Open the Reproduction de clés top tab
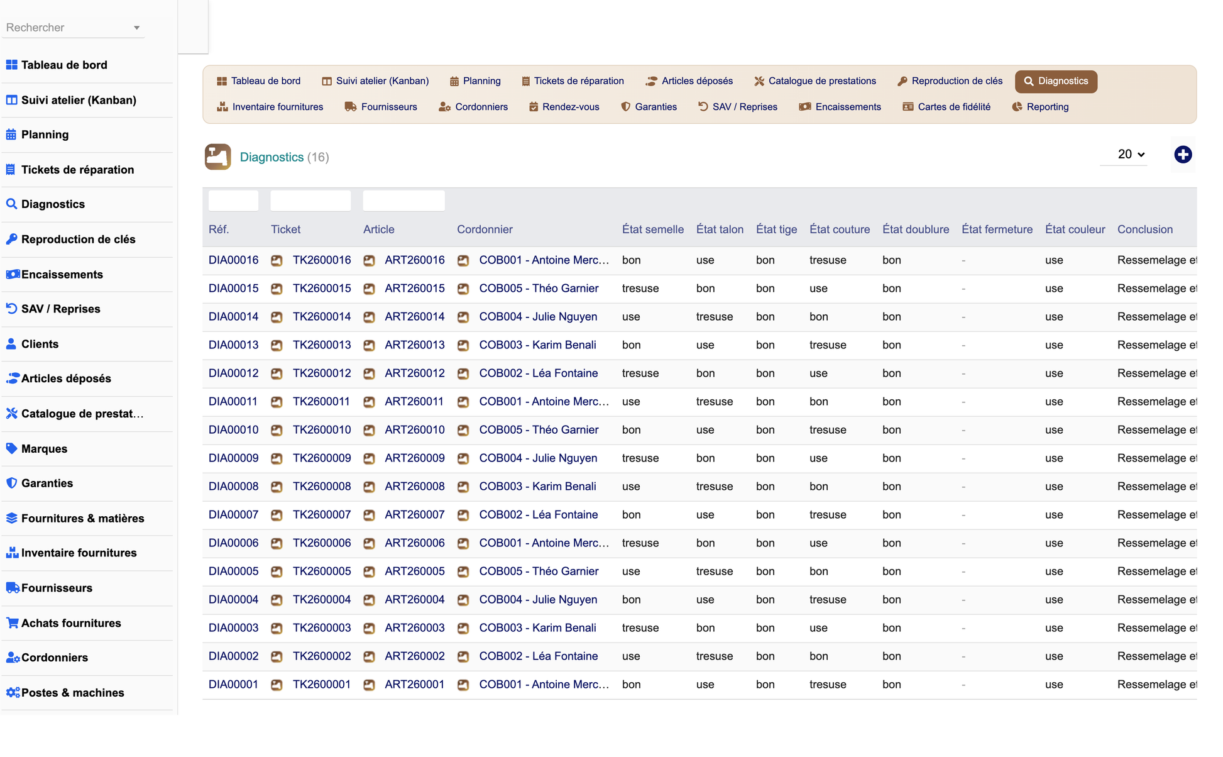This screenshot has height=757, width=1223. point(950,81)
